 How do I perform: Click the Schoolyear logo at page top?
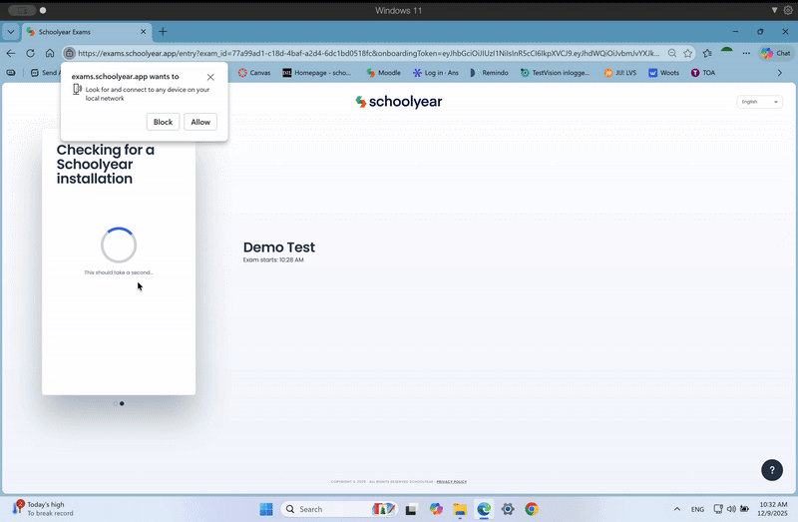click(x=399, y=102)
